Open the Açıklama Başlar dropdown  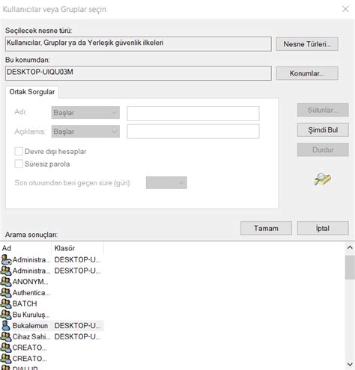point(85,132)
